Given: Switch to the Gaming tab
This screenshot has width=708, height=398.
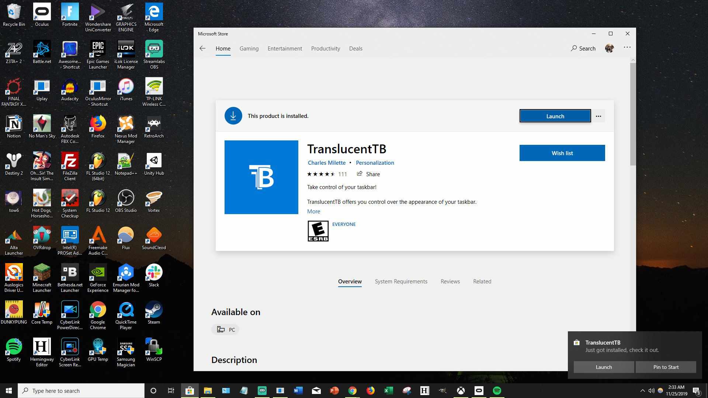Looking at the screenshot, I should coord(249,48).
